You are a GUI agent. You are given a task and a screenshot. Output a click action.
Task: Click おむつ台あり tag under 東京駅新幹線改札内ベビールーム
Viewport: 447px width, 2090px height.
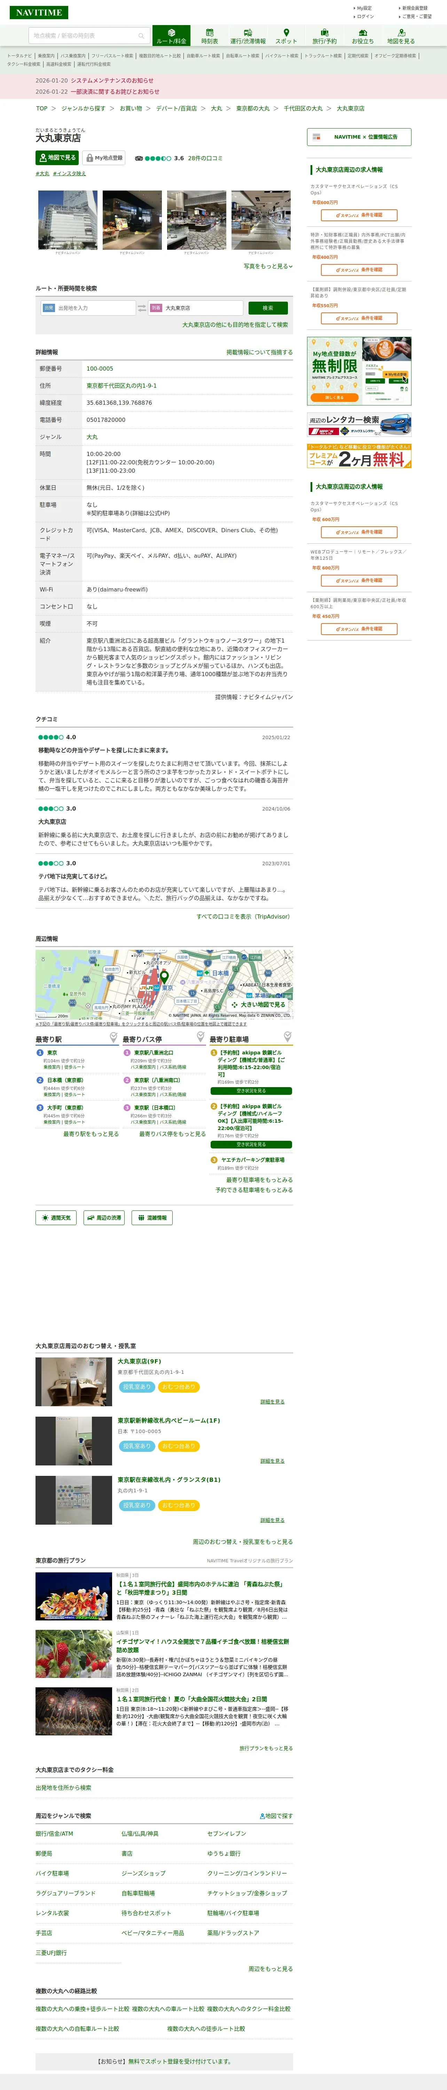click(179, 1446)
